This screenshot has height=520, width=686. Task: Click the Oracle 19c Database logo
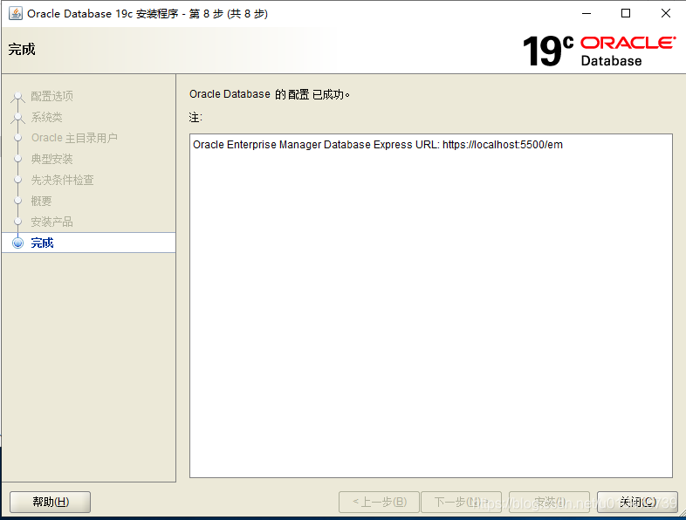(x=599, y=51)
